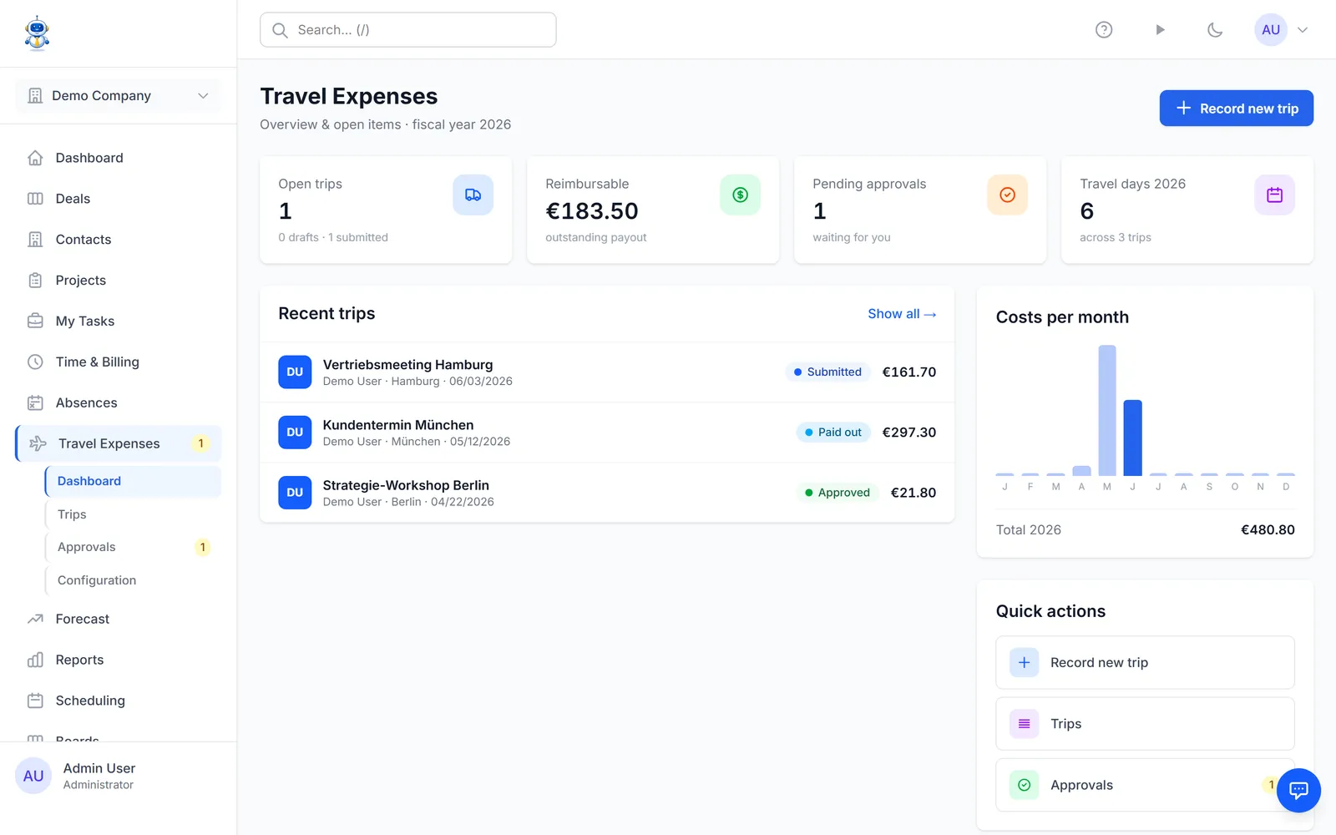
Task: Open Deals in the sidebar
Action: coord(118,199)
